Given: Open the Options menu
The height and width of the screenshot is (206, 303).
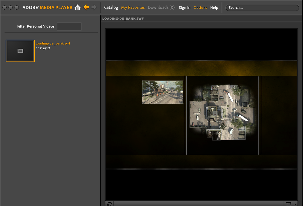Looking at the screenshot, I should pyautogui.click(x=200, y=8).
